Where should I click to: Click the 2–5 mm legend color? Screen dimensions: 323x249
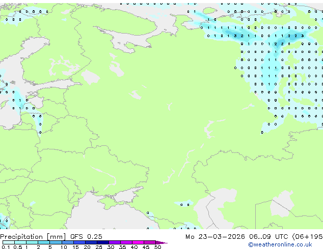tap(44, 242)
